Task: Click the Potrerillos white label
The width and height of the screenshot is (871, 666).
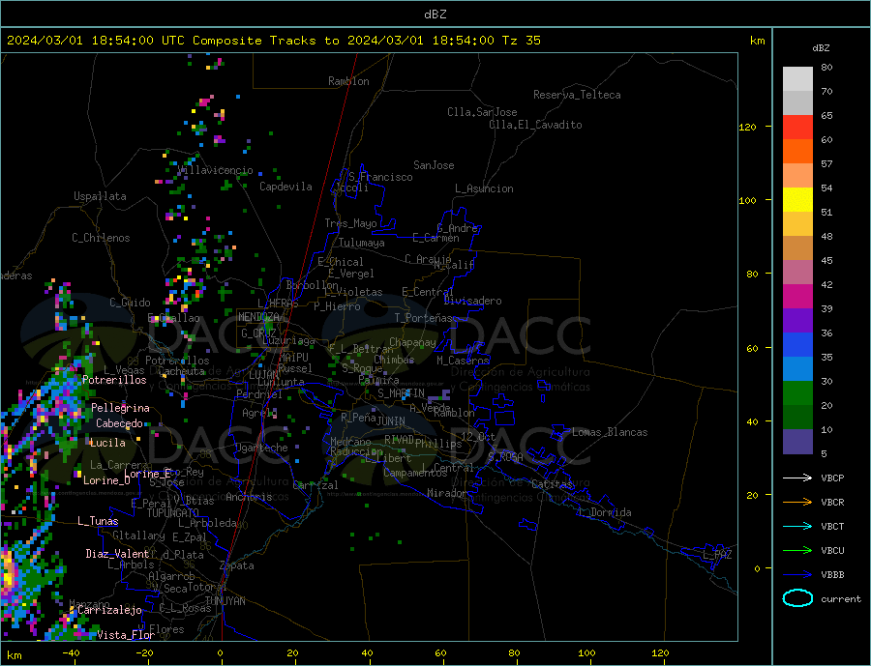Action: point(114,380)
